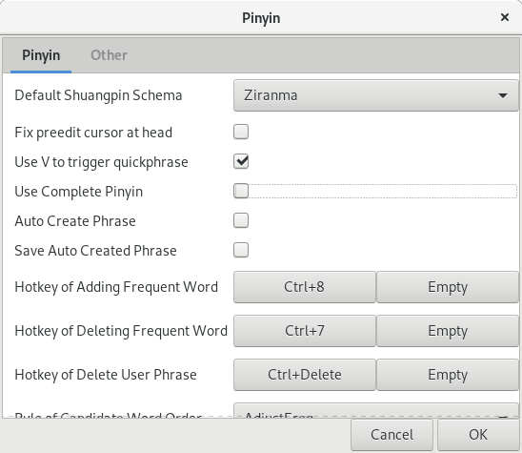The height and width of the screenshot is (453, 522).
Task: Switch to the Other tab
Action: [x=109, y=55]
